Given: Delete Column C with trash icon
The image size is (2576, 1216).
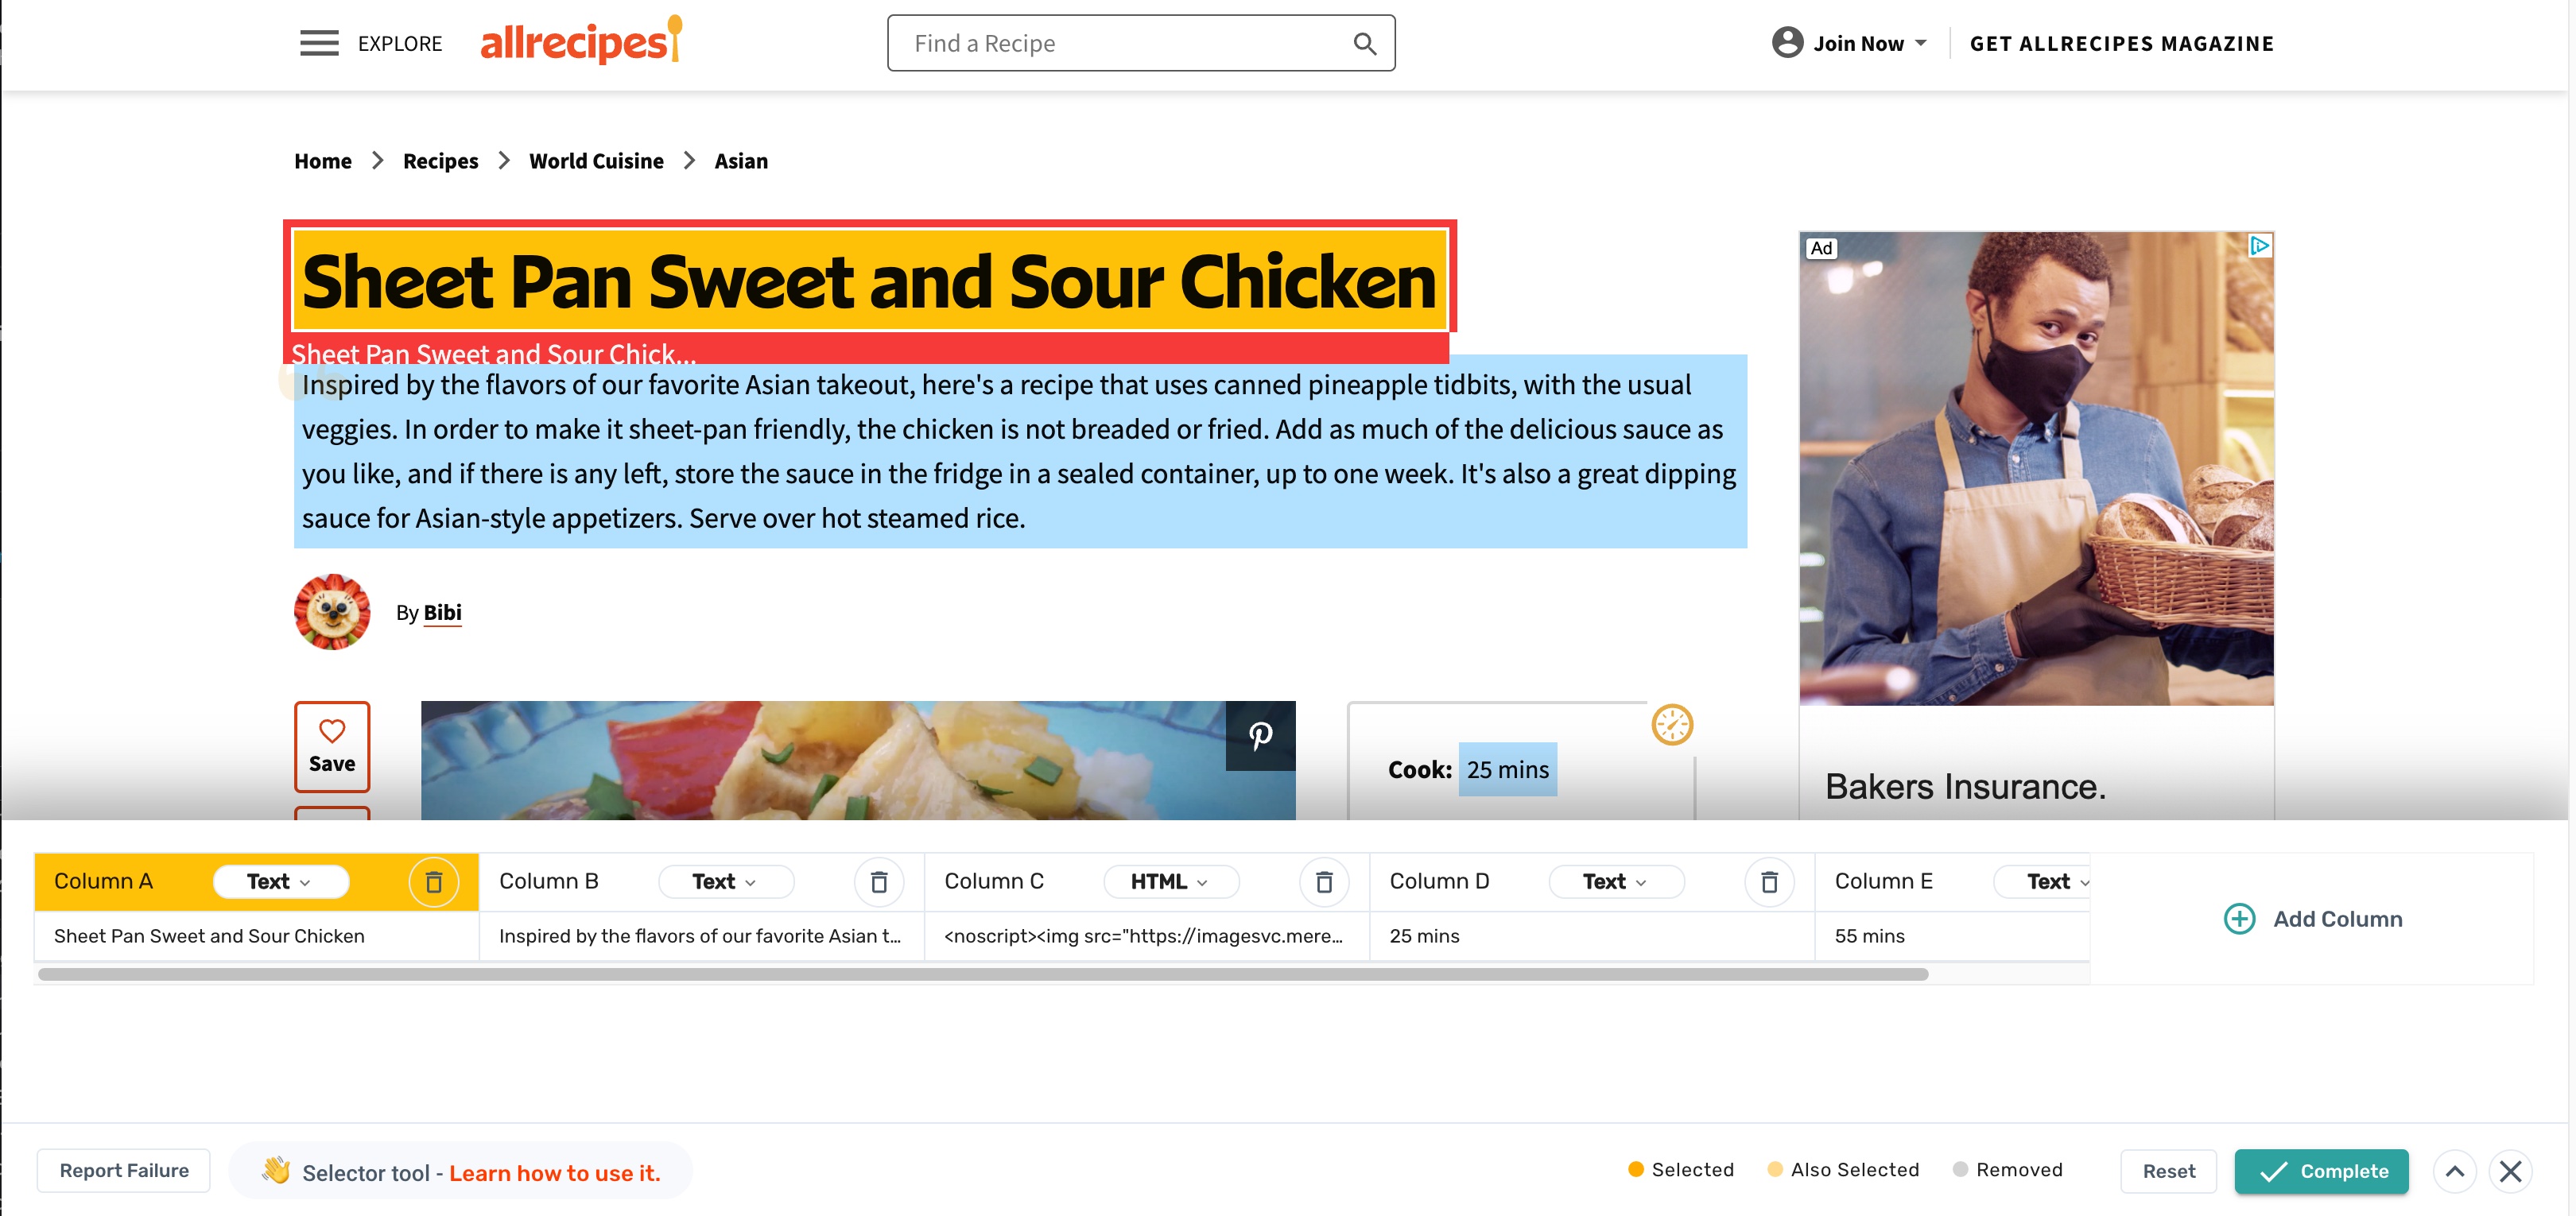Looking at the screenshot, I should tap(1324, 882).
